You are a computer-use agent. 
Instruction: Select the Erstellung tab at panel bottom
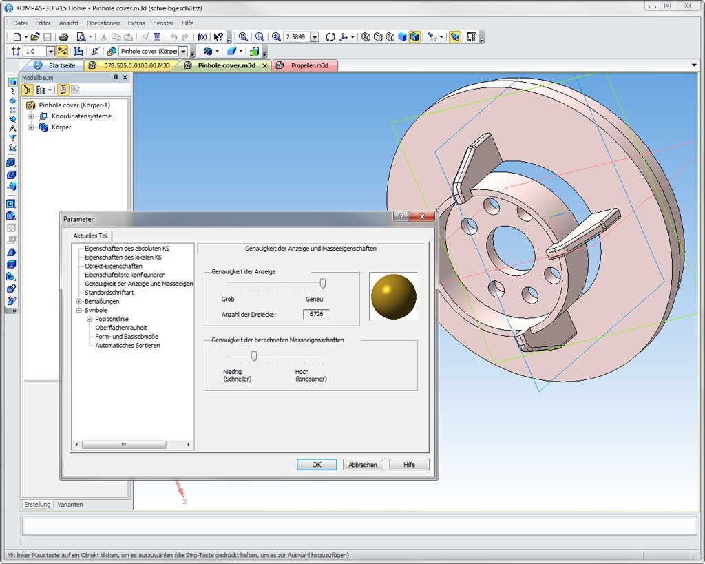point(37,505)
